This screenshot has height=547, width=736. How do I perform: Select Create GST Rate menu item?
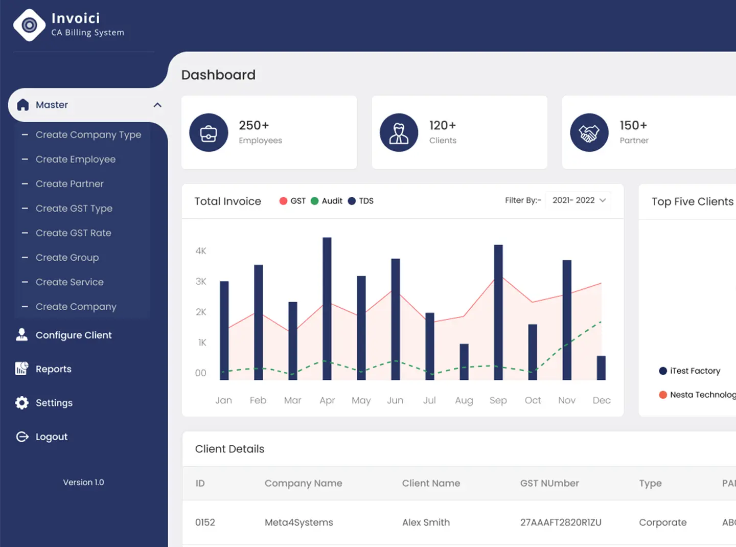tap(73, 233)
